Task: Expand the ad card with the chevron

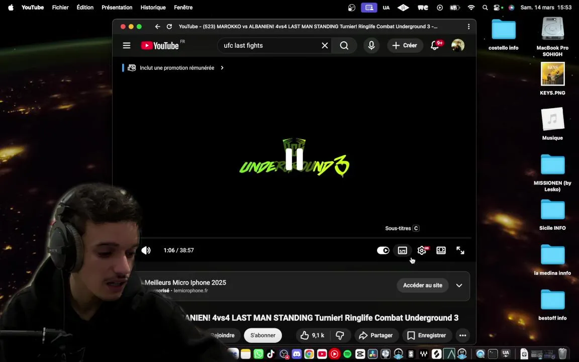Action: point(459,286)
